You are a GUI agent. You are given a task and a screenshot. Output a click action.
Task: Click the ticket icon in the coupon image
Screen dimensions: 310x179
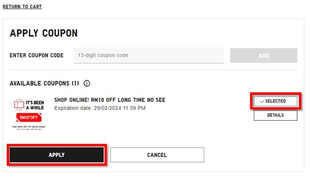[19, 104]
